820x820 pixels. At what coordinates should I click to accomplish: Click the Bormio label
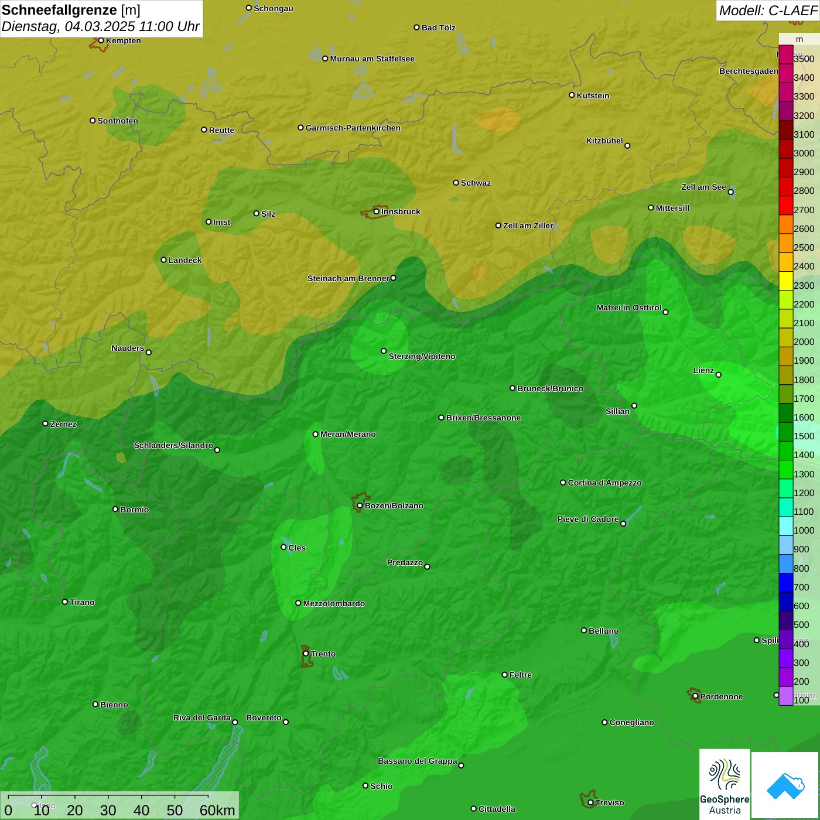[134, 510]
